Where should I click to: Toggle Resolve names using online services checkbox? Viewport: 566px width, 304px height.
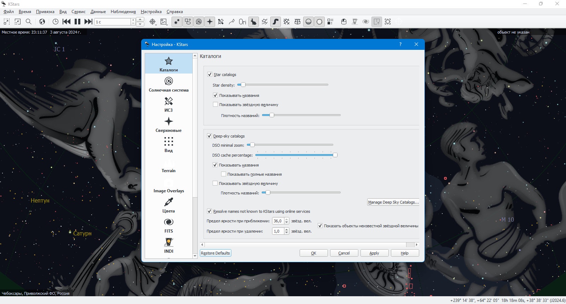tap(209, 211)
